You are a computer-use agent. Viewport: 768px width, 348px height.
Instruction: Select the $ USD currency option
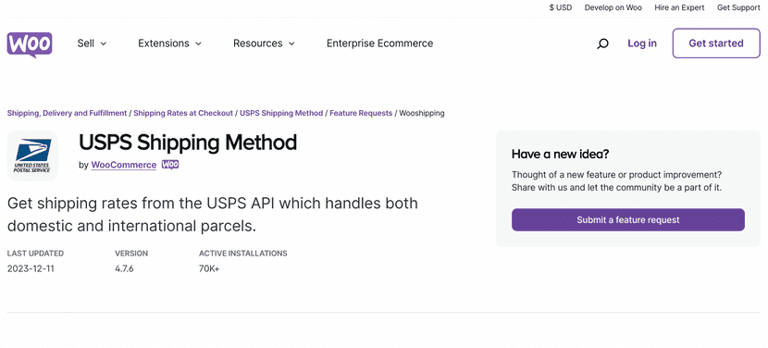tap(561, 7)
